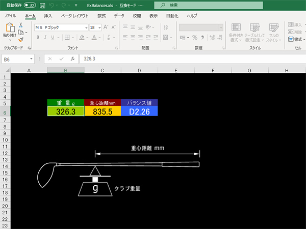Click the fill color paint bucket swatch
The height and width of the screenshot is (229, 306).
(x=81, y=37)
